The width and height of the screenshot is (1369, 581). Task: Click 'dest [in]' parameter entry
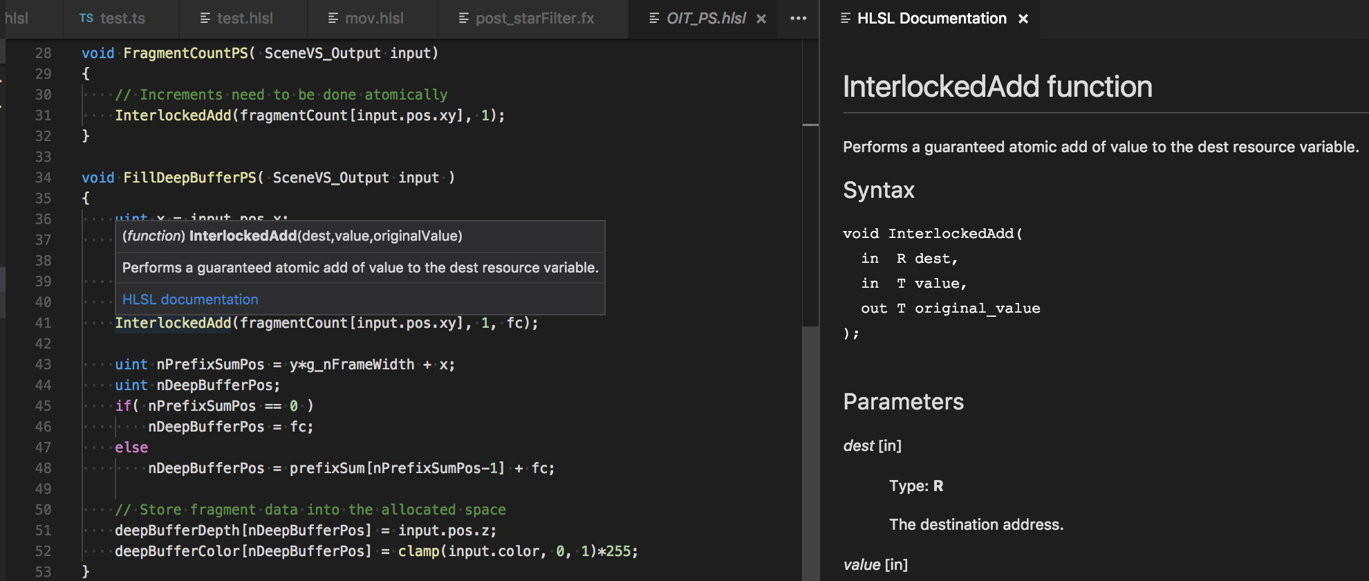coord(873,446)
